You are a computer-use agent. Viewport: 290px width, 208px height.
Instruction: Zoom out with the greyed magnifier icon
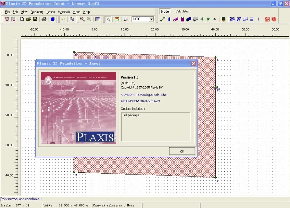[89, 19]
